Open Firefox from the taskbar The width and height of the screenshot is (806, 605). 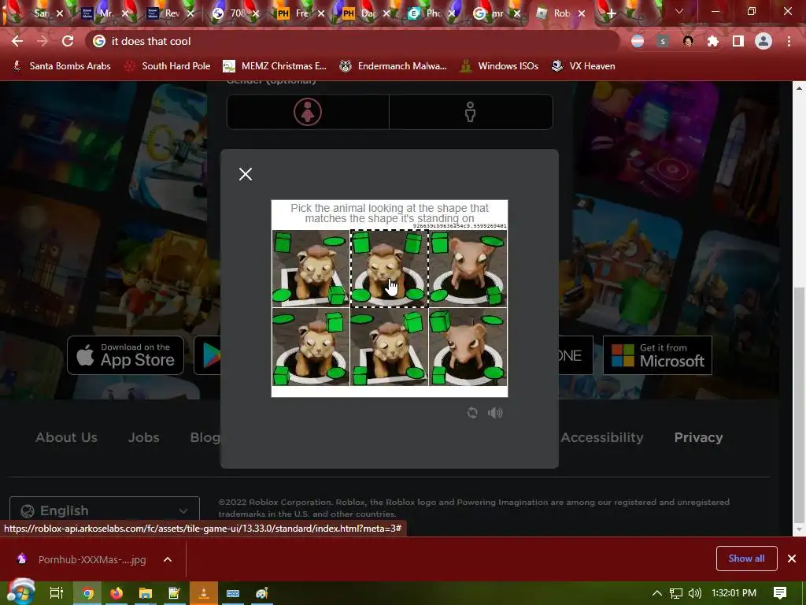[116, 593]
